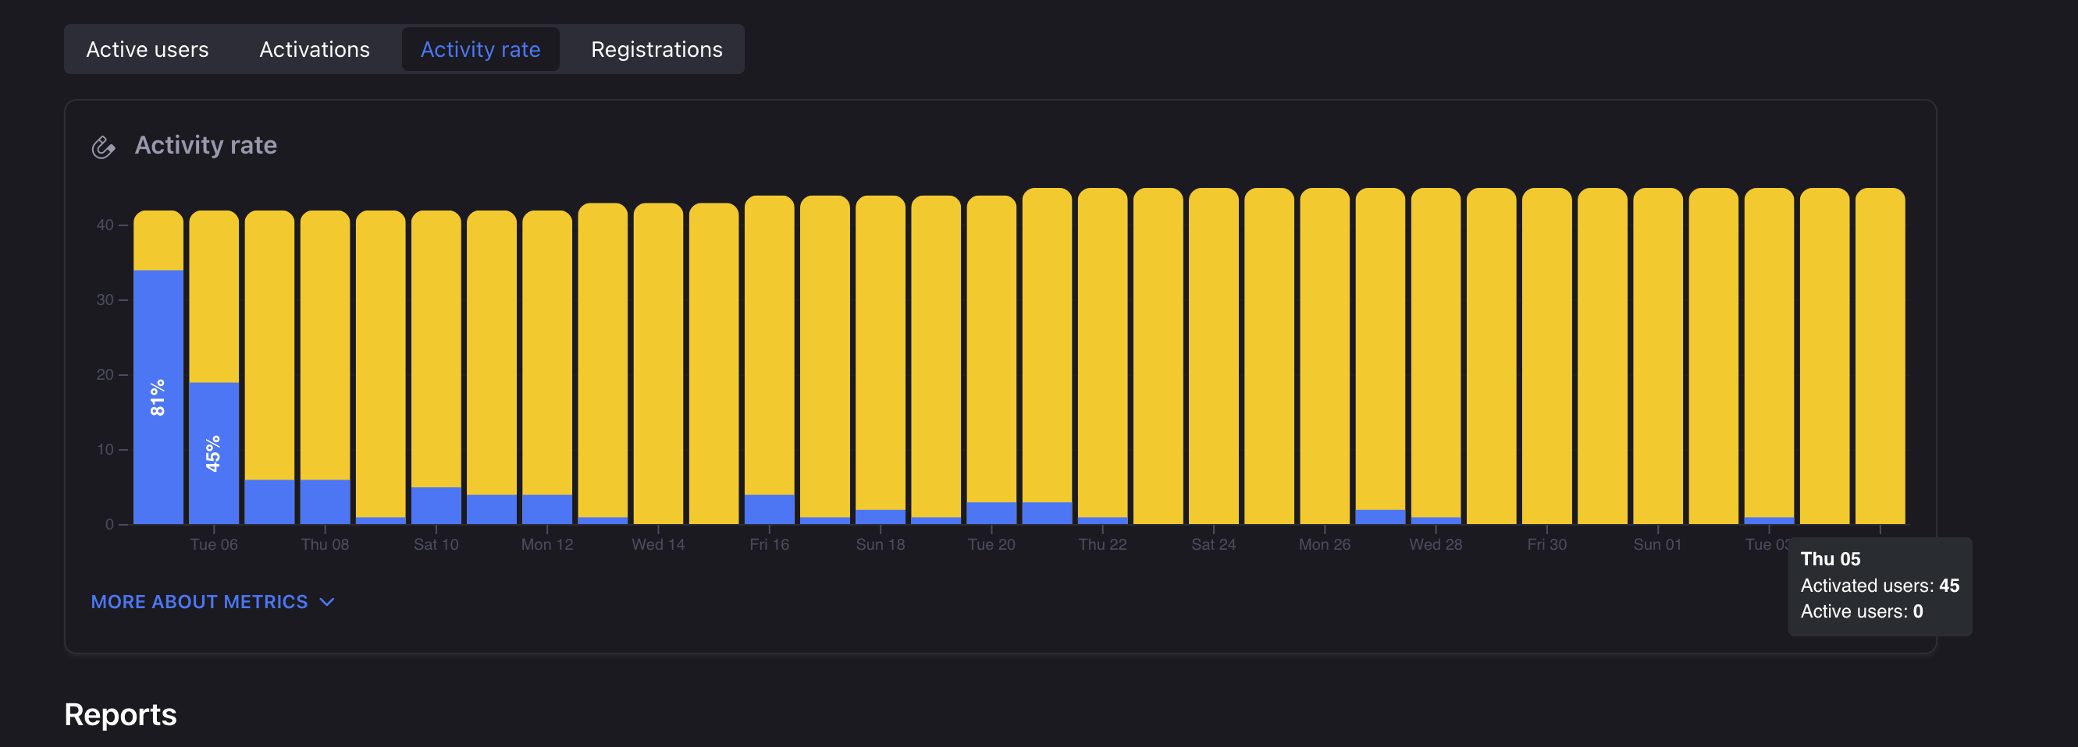Click the Sun 01 axis label
This screenshot has height=747, width=2078.
(1658, 545)
